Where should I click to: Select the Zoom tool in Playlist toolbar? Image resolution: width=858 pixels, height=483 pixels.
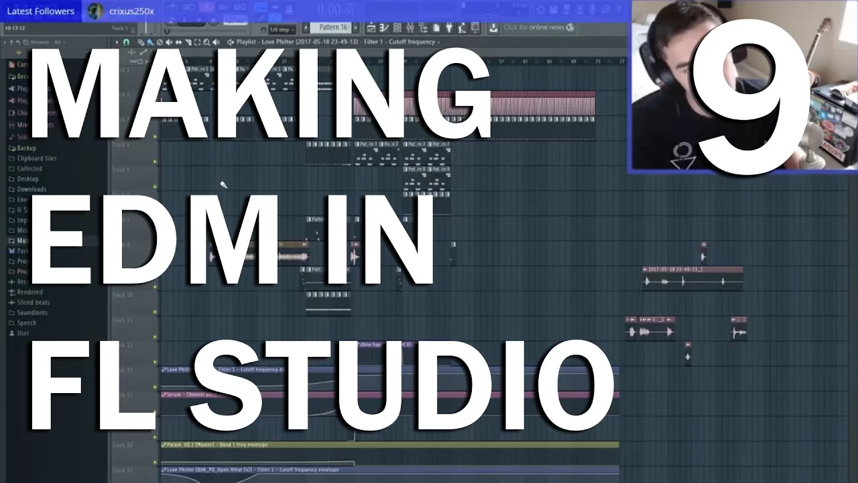206,42
